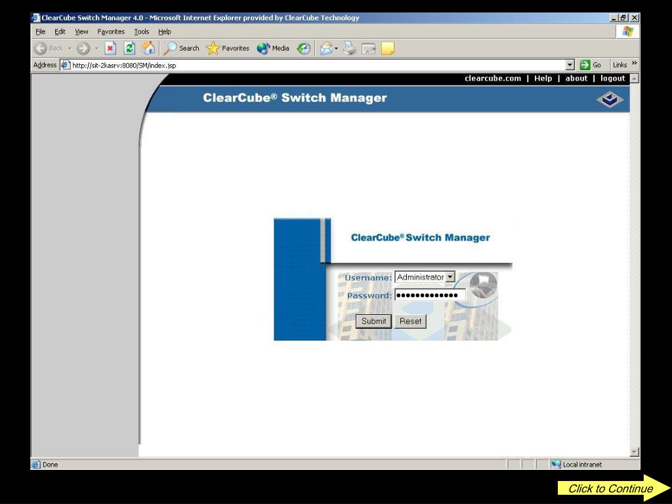Click the Submit button
This screenshot has height=504, width=672.
(x=373, y=322)
